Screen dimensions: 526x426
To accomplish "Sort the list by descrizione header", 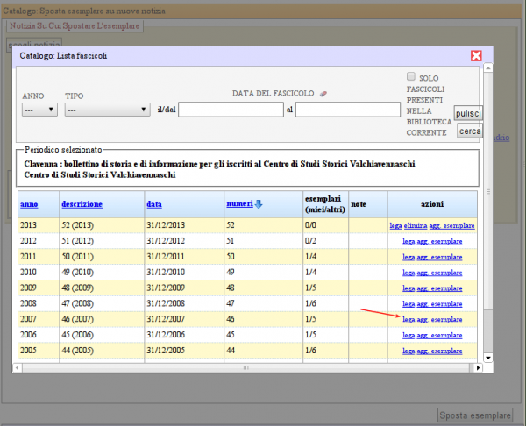I will click(82, 204).
